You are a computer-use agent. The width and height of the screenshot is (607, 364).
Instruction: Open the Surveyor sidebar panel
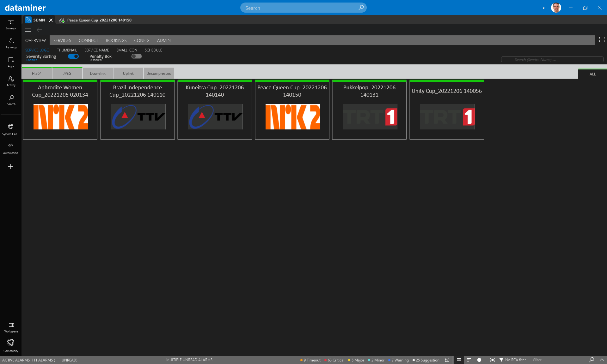[x=11, y=24]
